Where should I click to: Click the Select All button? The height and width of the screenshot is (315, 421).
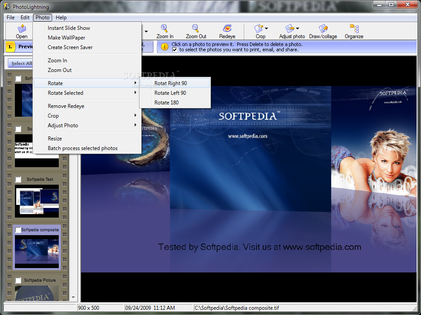(x=21, y=63)
